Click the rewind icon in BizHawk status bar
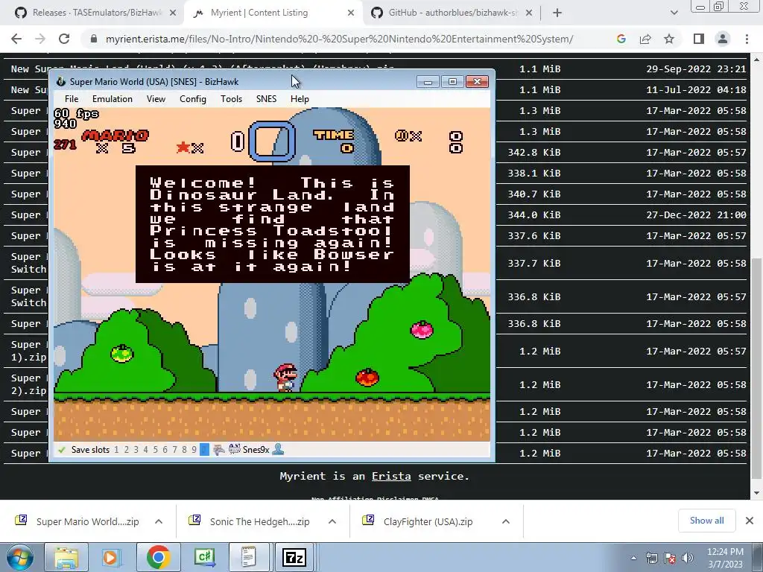Image resolution: width=763 pixels, height=572 pixels. (x=219, y=450)
